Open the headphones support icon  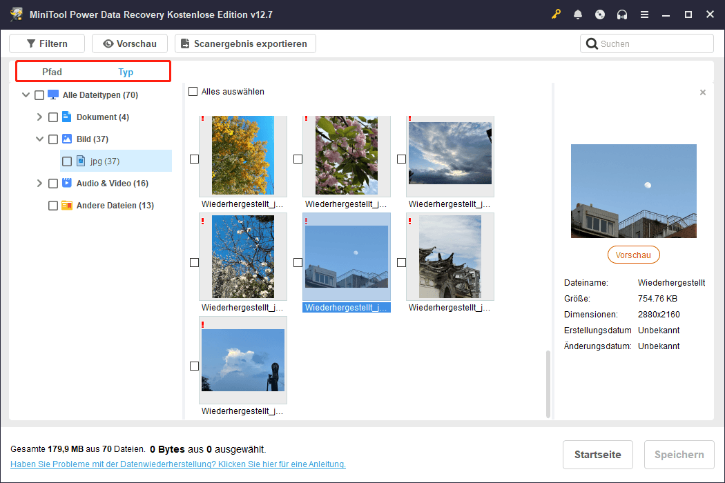[622, 14]
